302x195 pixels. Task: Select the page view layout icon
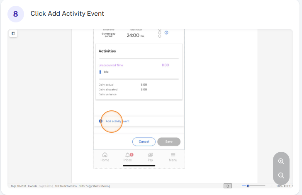coord(228,186)
